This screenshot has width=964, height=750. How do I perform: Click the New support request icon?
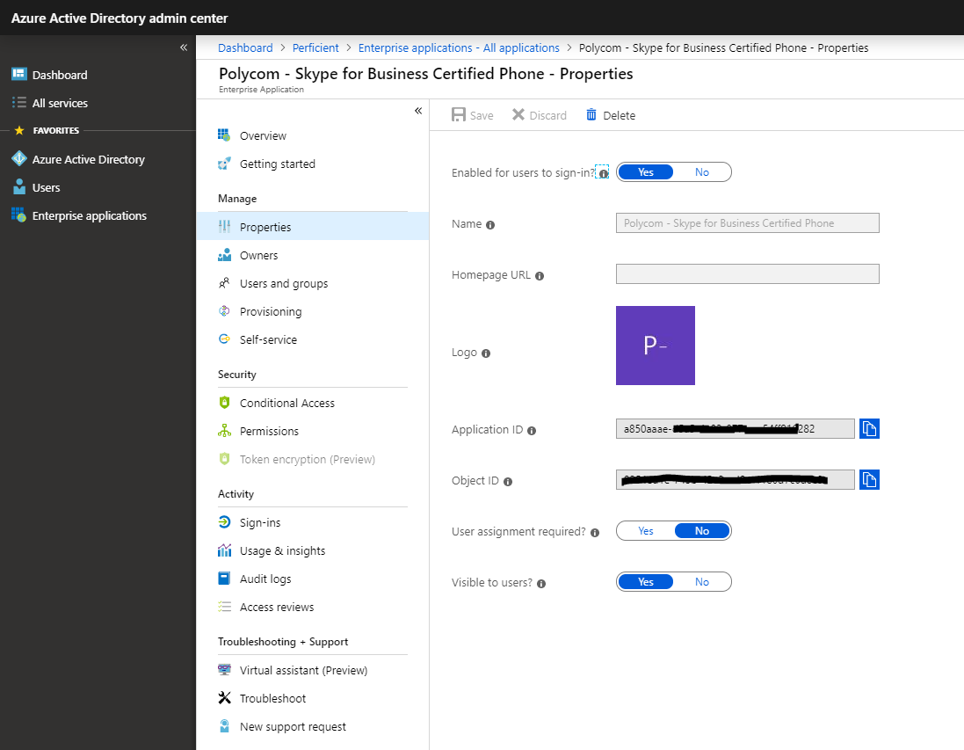tap(224, 726)
